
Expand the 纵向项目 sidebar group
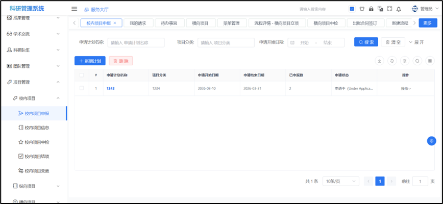34,186
